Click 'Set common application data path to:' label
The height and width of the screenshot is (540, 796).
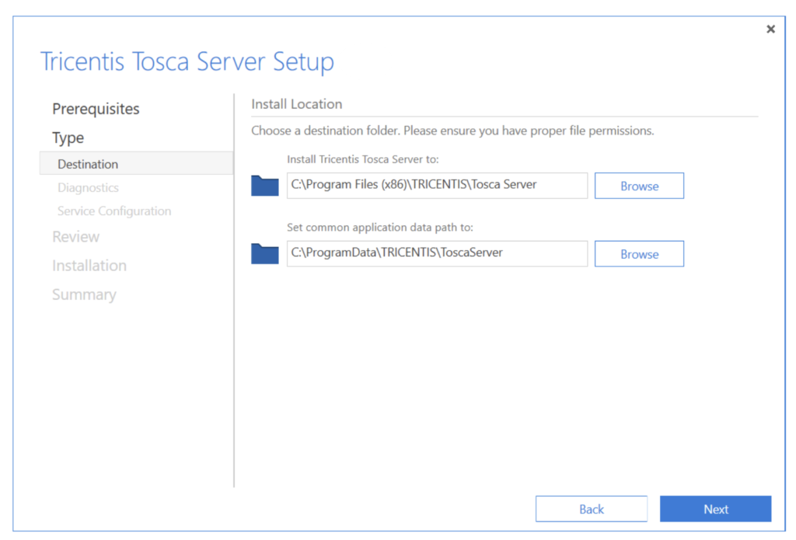coord(379,227)
